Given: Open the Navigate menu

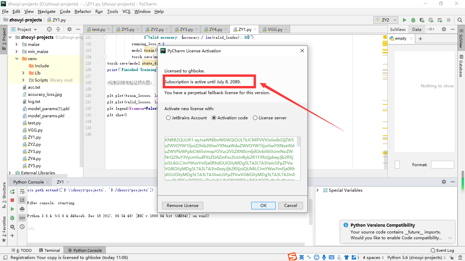Looking at the screenshot, I should (47, 11).
